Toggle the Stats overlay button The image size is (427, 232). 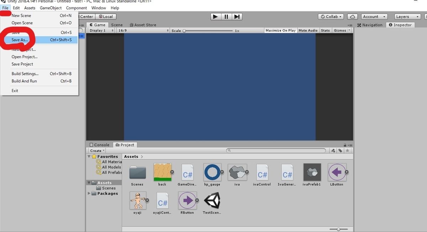tap(325, 31)
